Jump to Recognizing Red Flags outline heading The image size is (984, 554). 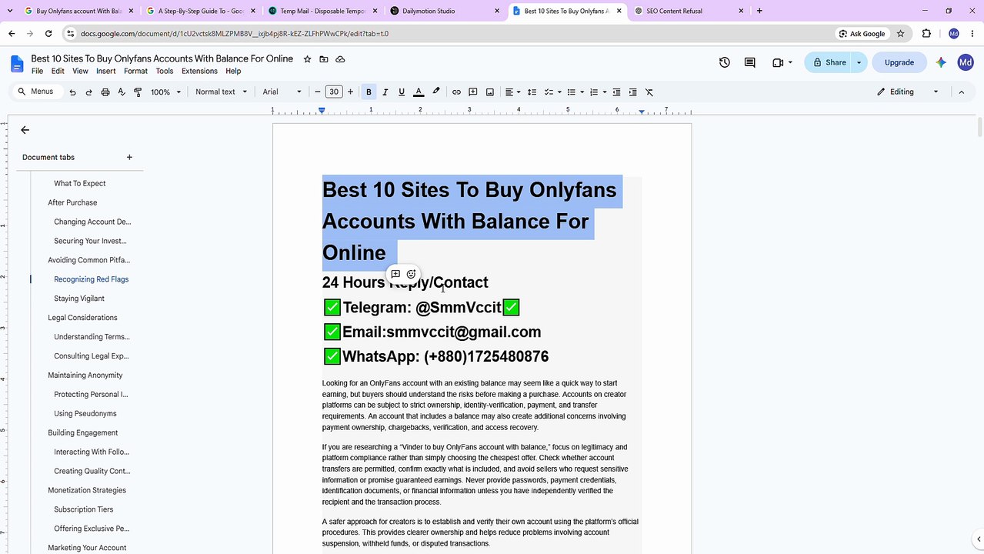[91, 279]
